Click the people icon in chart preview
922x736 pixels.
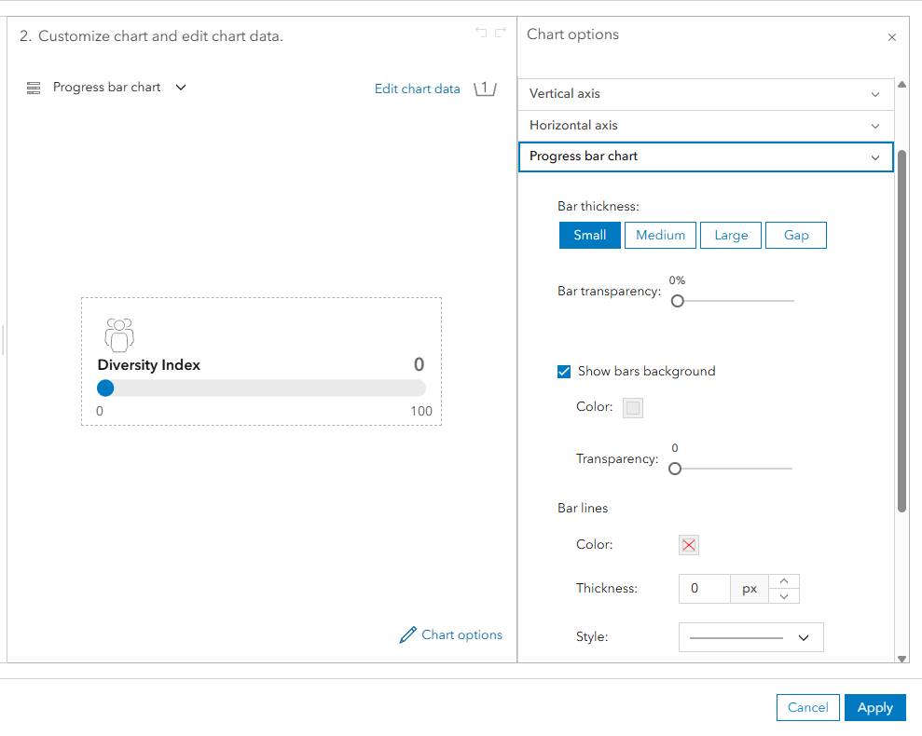point(119,334)
